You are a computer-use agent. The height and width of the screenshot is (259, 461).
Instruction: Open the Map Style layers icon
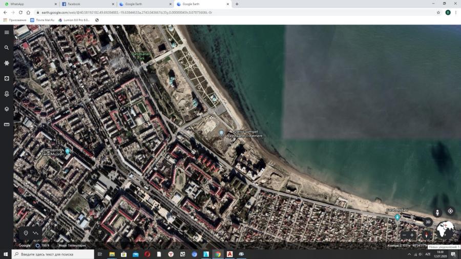pyautogui.click(x=7, y=109)
